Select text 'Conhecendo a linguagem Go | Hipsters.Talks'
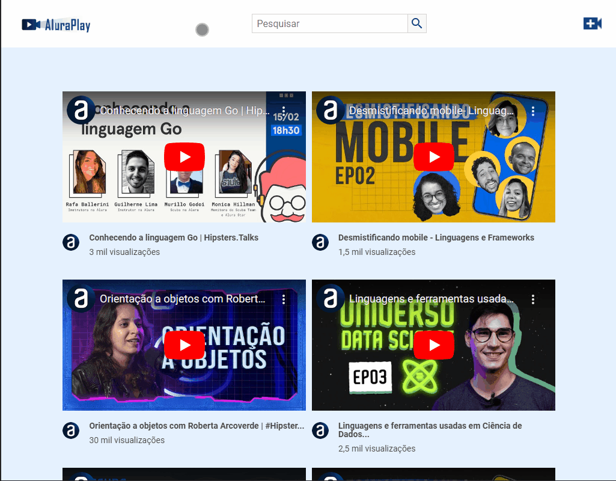The width and height of the screenshot is (616, 481). [x=174, y=237]
